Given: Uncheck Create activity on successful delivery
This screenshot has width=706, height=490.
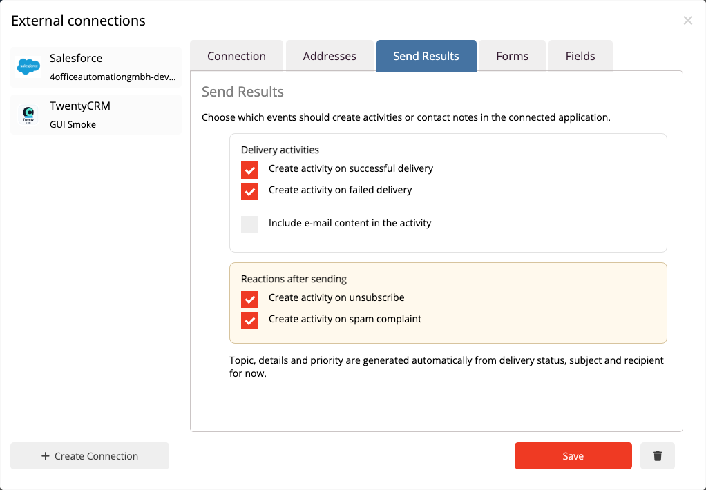Looking at the screenshot, I should (x=249, y=170).
